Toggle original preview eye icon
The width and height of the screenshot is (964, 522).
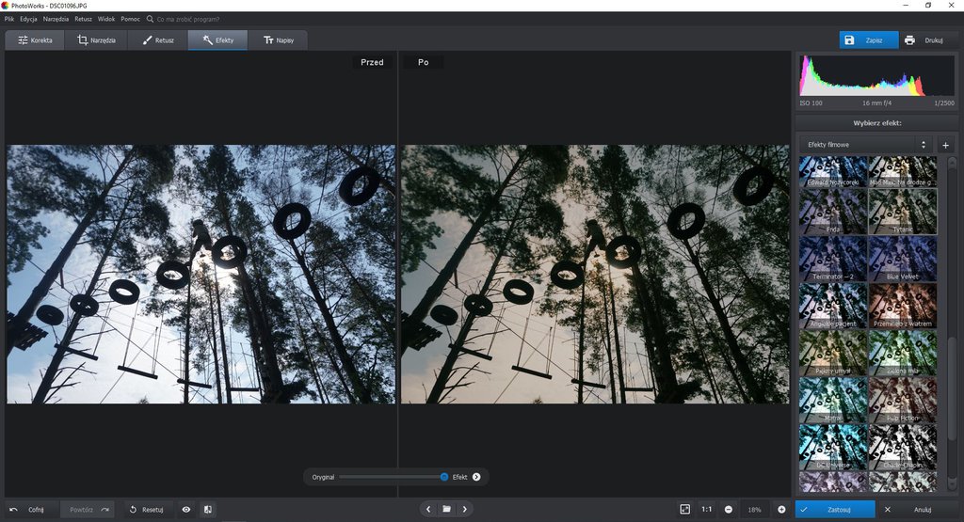tap(186, 510)
